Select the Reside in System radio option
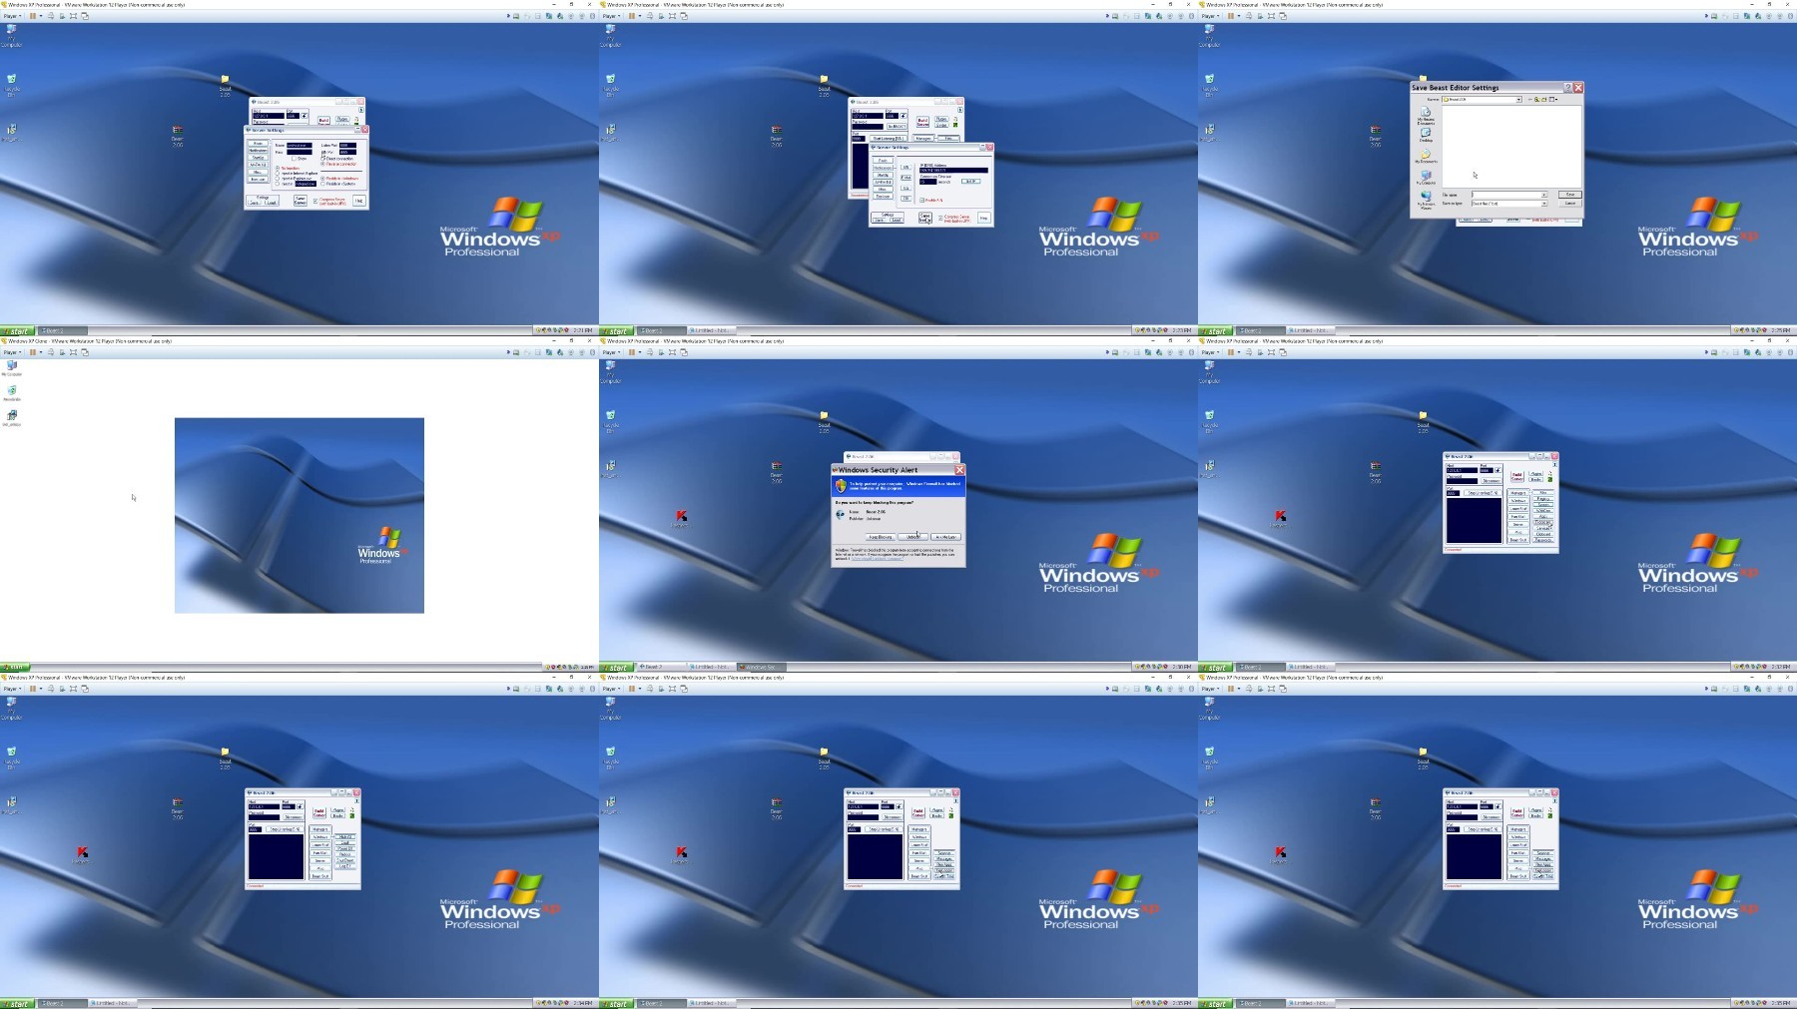 [322, 184]
